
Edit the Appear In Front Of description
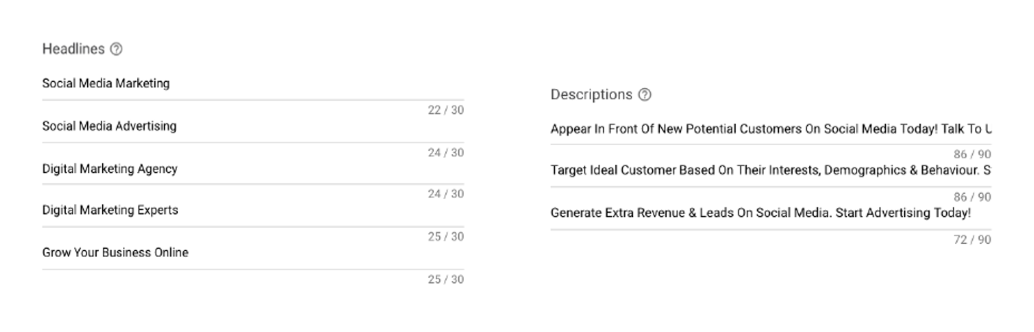tap(771, 129)
